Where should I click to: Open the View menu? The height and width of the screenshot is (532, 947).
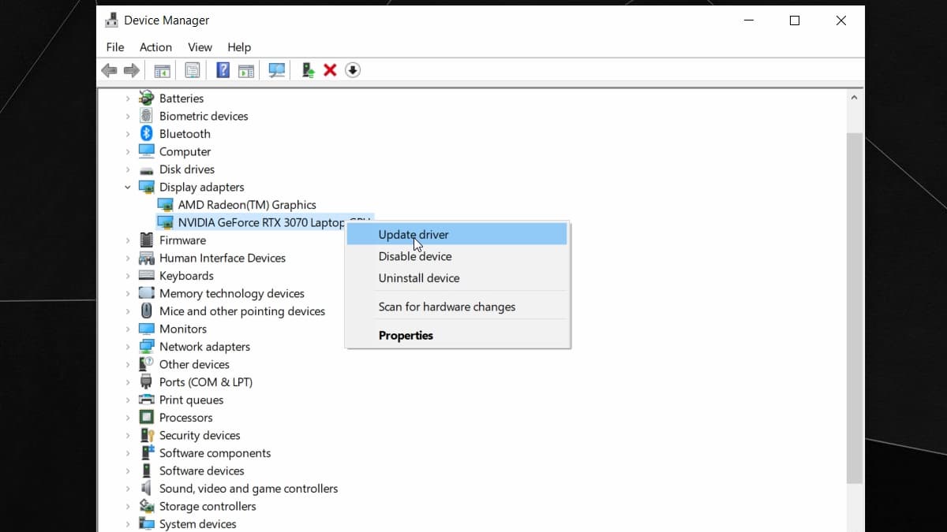(200, 47)
